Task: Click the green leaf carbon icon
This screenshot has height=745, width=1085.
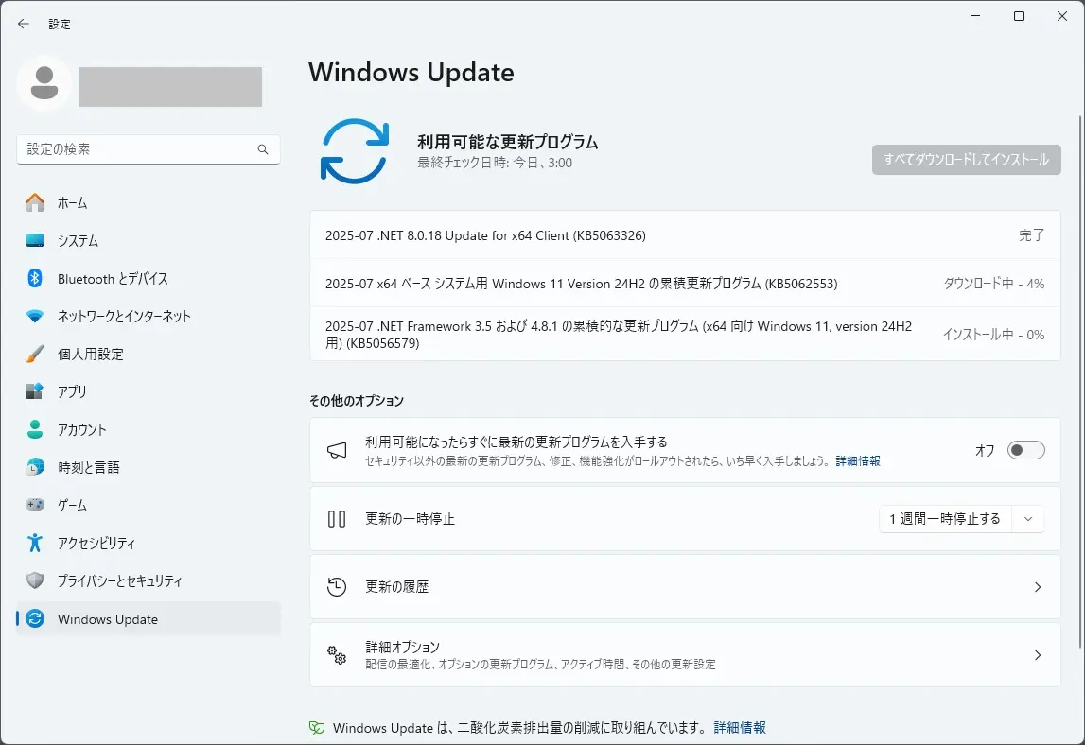Action: 316,728
